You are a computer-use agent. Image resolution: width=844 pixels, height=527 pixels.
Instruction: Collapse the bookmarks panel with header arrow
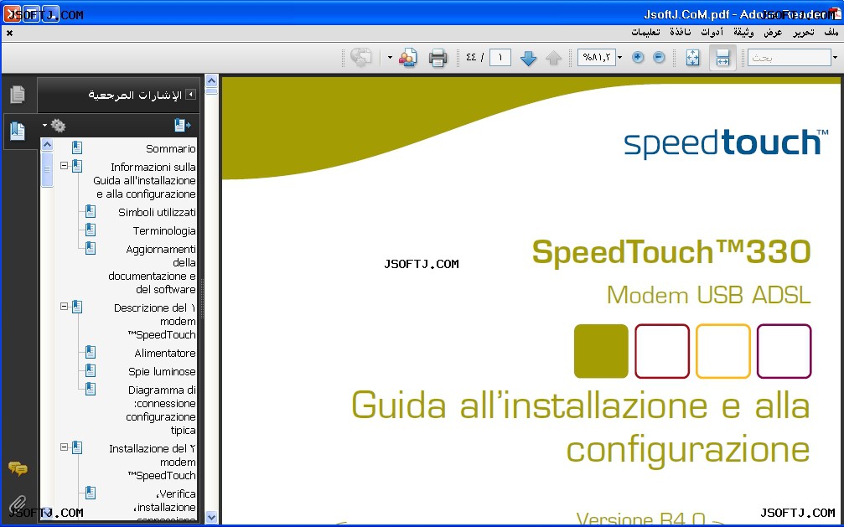[190, 95]
